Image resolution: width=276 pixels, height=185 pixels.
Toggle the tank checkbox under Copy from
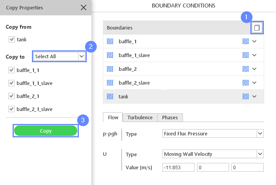pos(11,39)
